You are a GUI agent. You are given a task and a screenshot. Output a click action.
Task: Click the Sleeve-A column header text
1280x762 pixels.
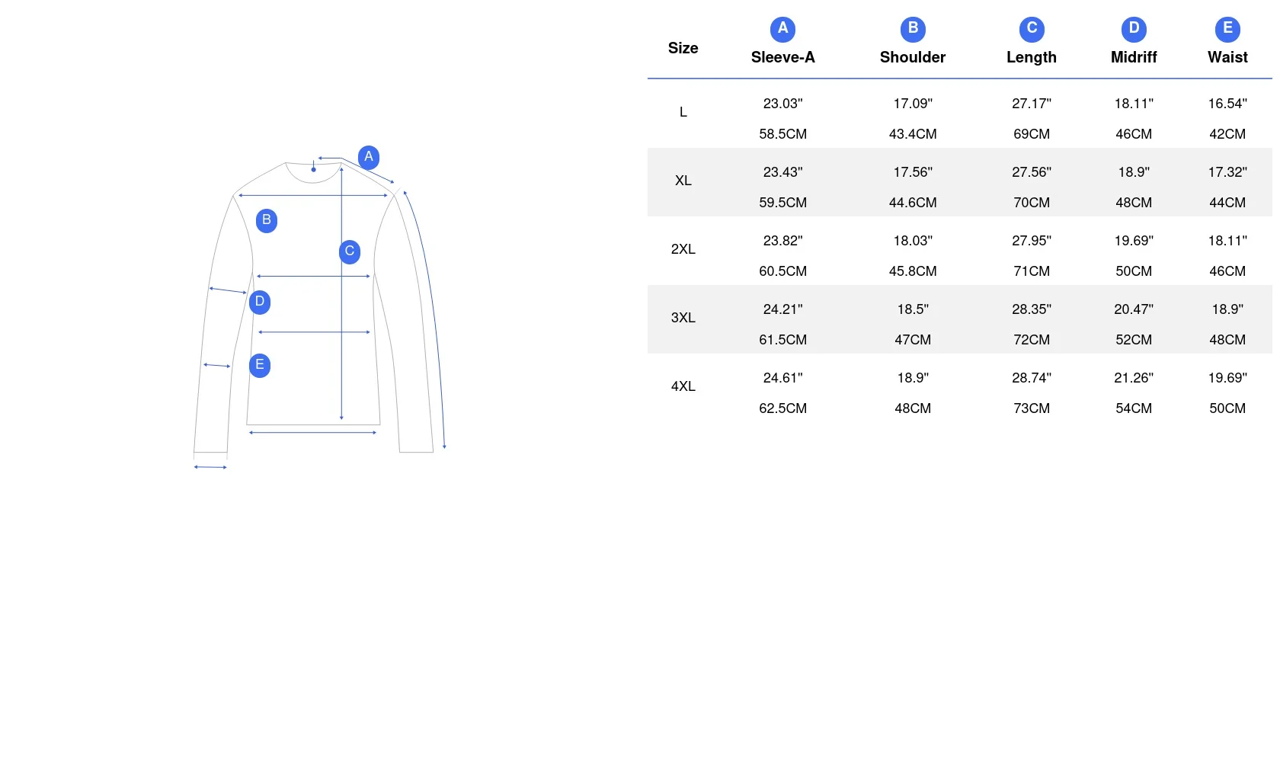782,57
